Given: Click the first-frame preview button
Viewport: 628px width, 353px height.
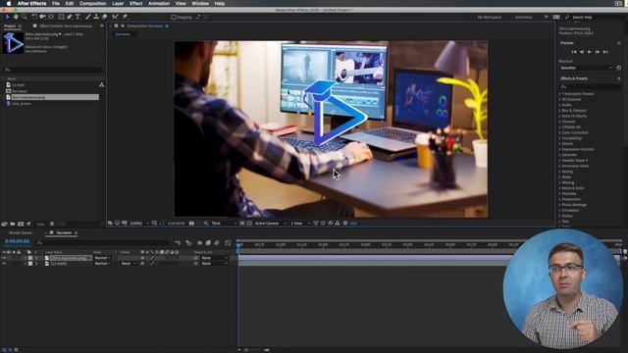Looking at the screenshot, I should 574,52.
